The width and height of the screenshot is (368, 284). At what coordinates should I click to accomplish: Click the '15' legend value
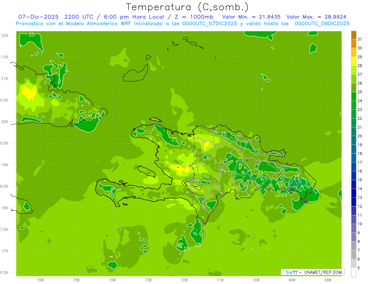pyautogui.click(x=360, y=180)
